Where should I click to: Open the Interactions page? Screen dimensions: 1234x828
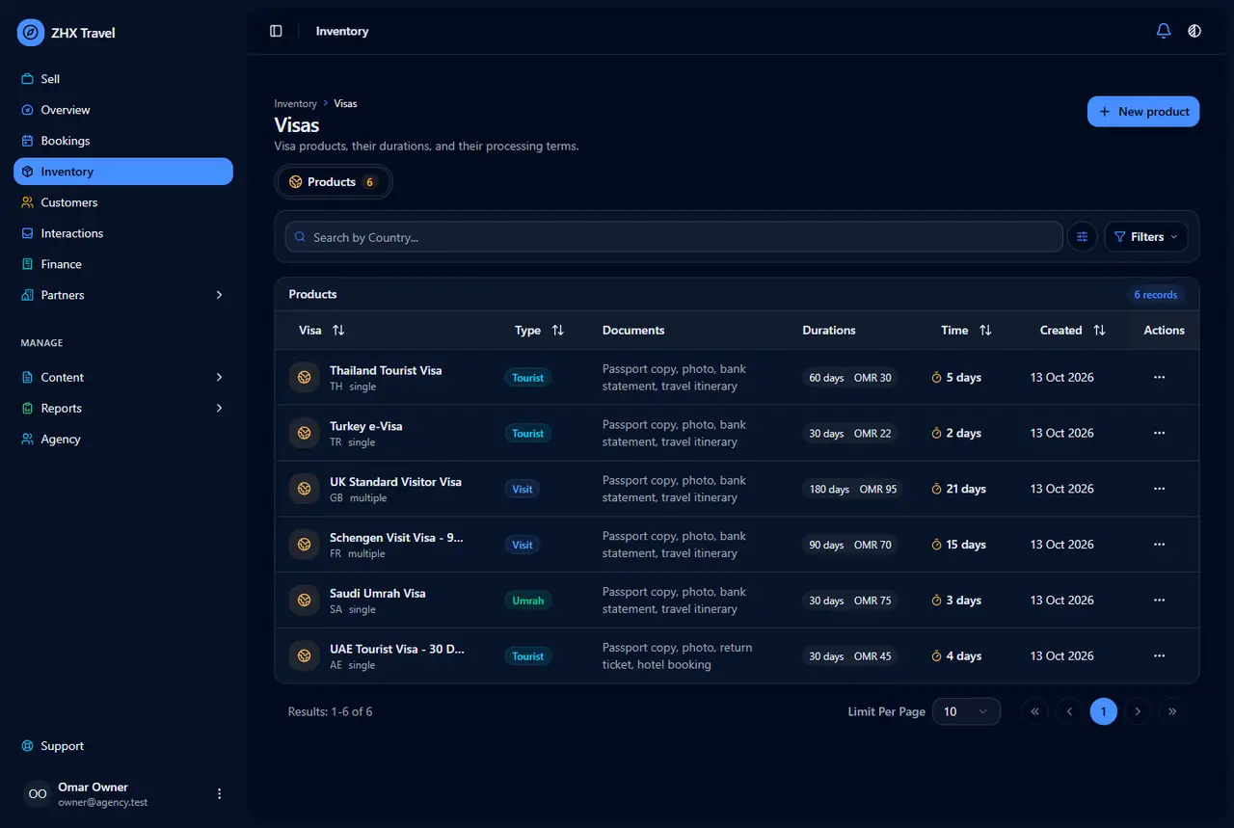[x=123, y=233]
